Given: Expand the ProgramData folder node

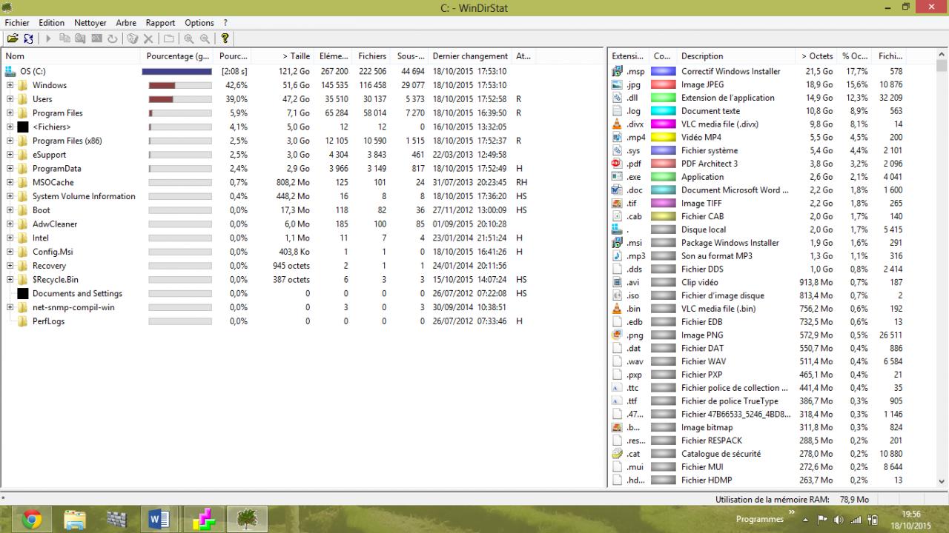Looking at the screenshot, I should click(10, 169).
